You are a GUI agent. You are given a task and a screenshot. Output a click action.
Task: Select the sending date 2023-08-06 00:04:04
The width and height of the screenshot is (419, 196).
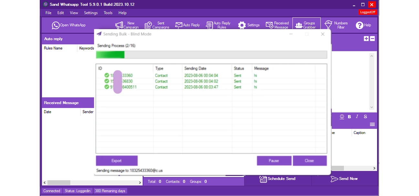click(201, 76)
